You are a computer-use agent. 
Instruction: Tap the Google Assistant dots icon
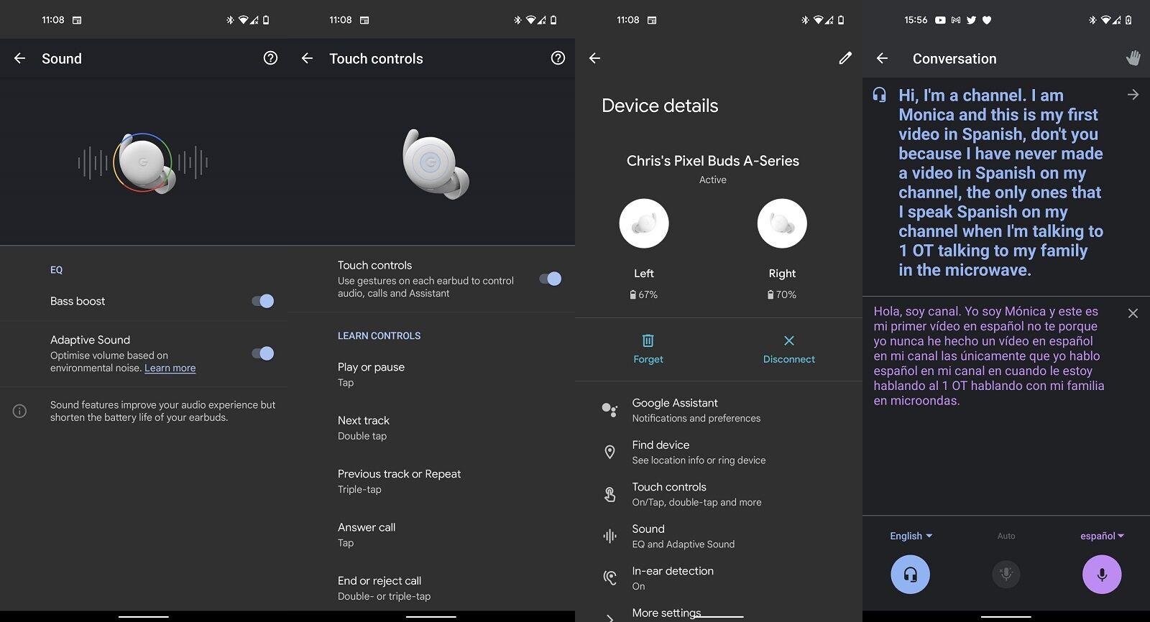(609, 409)
